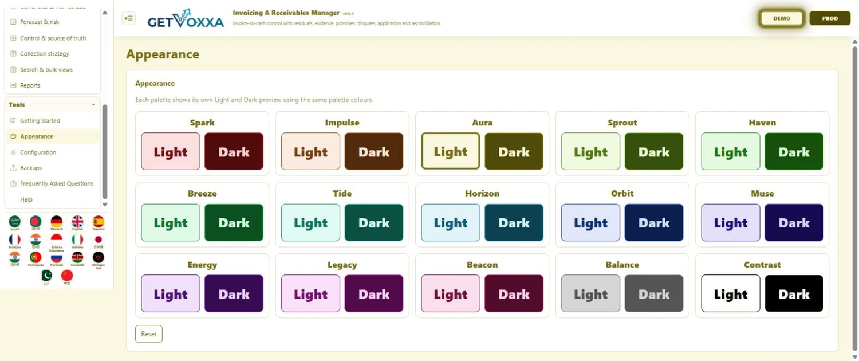Click the GetVoxxa logo

186,19
